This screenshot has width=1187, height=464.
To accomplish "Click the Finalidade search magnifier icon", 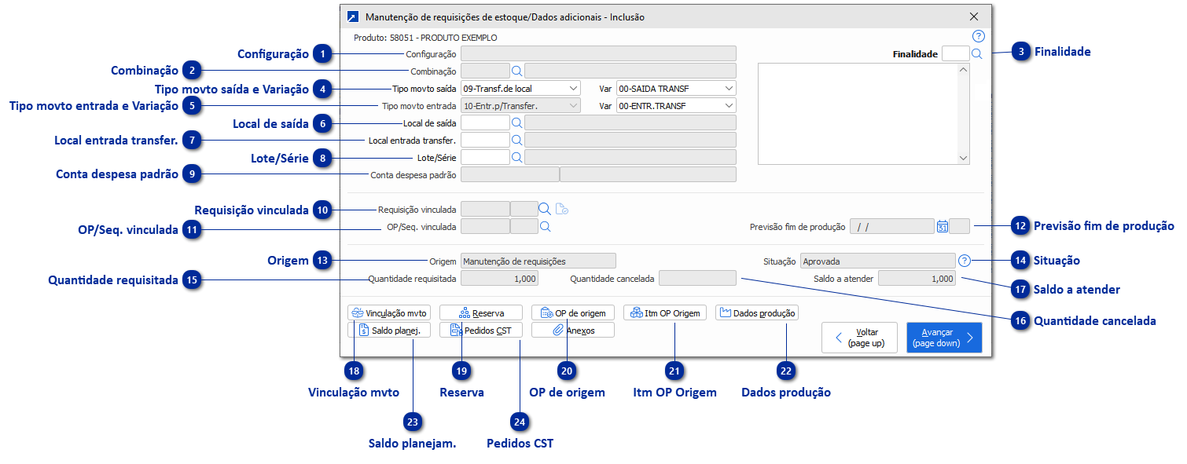I will click(x=976, y=54).
